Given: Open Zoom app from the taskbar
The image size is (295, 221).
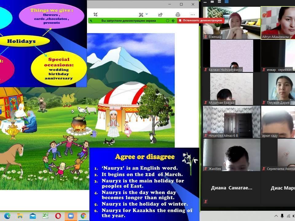Looking at the screenshot, I should click(x=71, y=216).
